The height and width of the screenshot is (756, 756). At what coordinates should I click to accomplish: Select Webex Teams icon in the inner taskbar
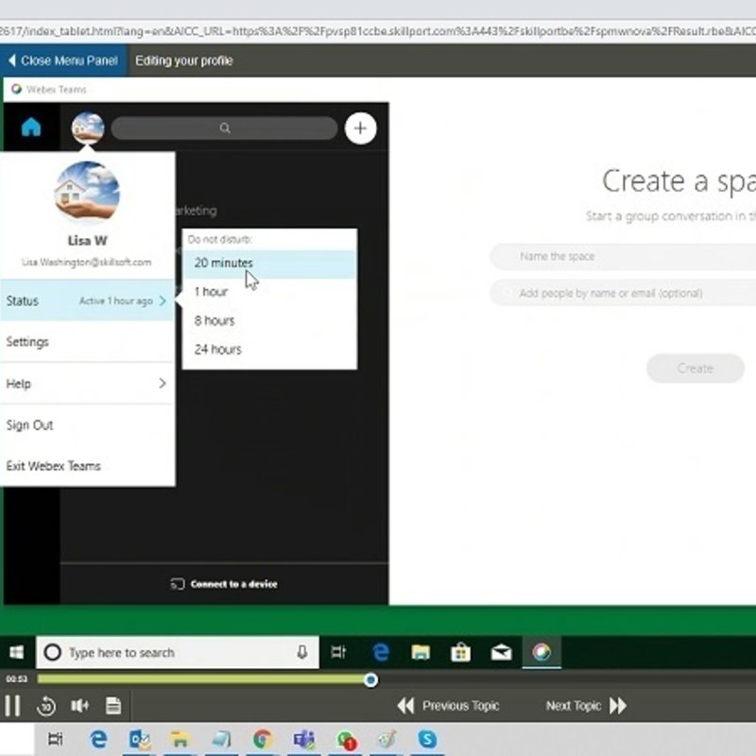[x=541, y=652]
